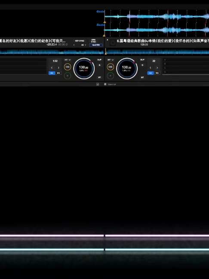The width and height of the screenshot is (209, 279).
Task: Seek within deck 2 overview waveform
Action: pyautogui.click(x=157, y=52)
